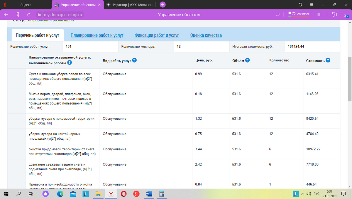This screenshot has width=352, height=199.
Task: Select row 'уборка мусора на контейнерных площадках'
Action: (174, 136)
